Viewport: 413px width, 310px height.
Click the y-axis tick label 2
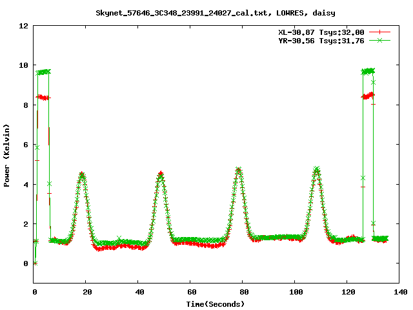26,224
